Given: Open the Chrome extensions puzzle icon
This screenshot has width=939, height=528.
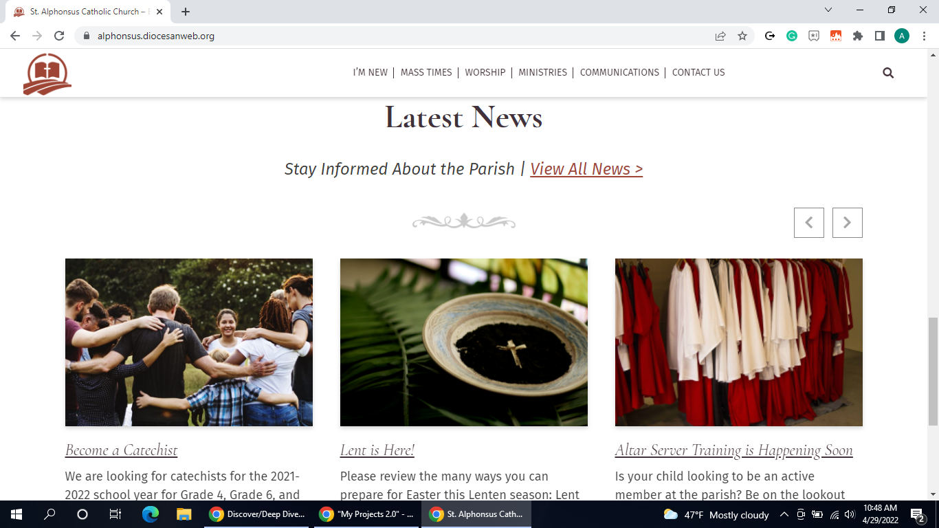Looking at the screenshot, I should [x=858, y=36].
